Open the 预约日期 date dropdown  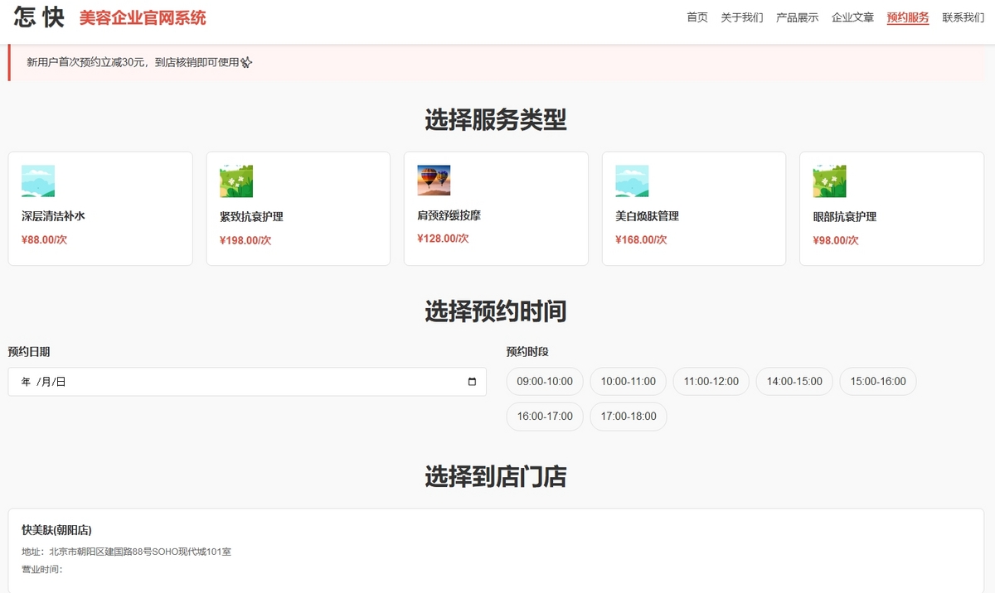pos(246,382)
